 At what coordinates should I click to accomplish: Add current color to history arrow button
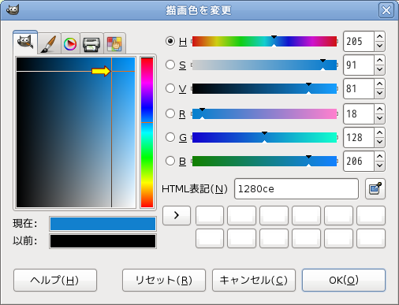[x=177, y=215]
